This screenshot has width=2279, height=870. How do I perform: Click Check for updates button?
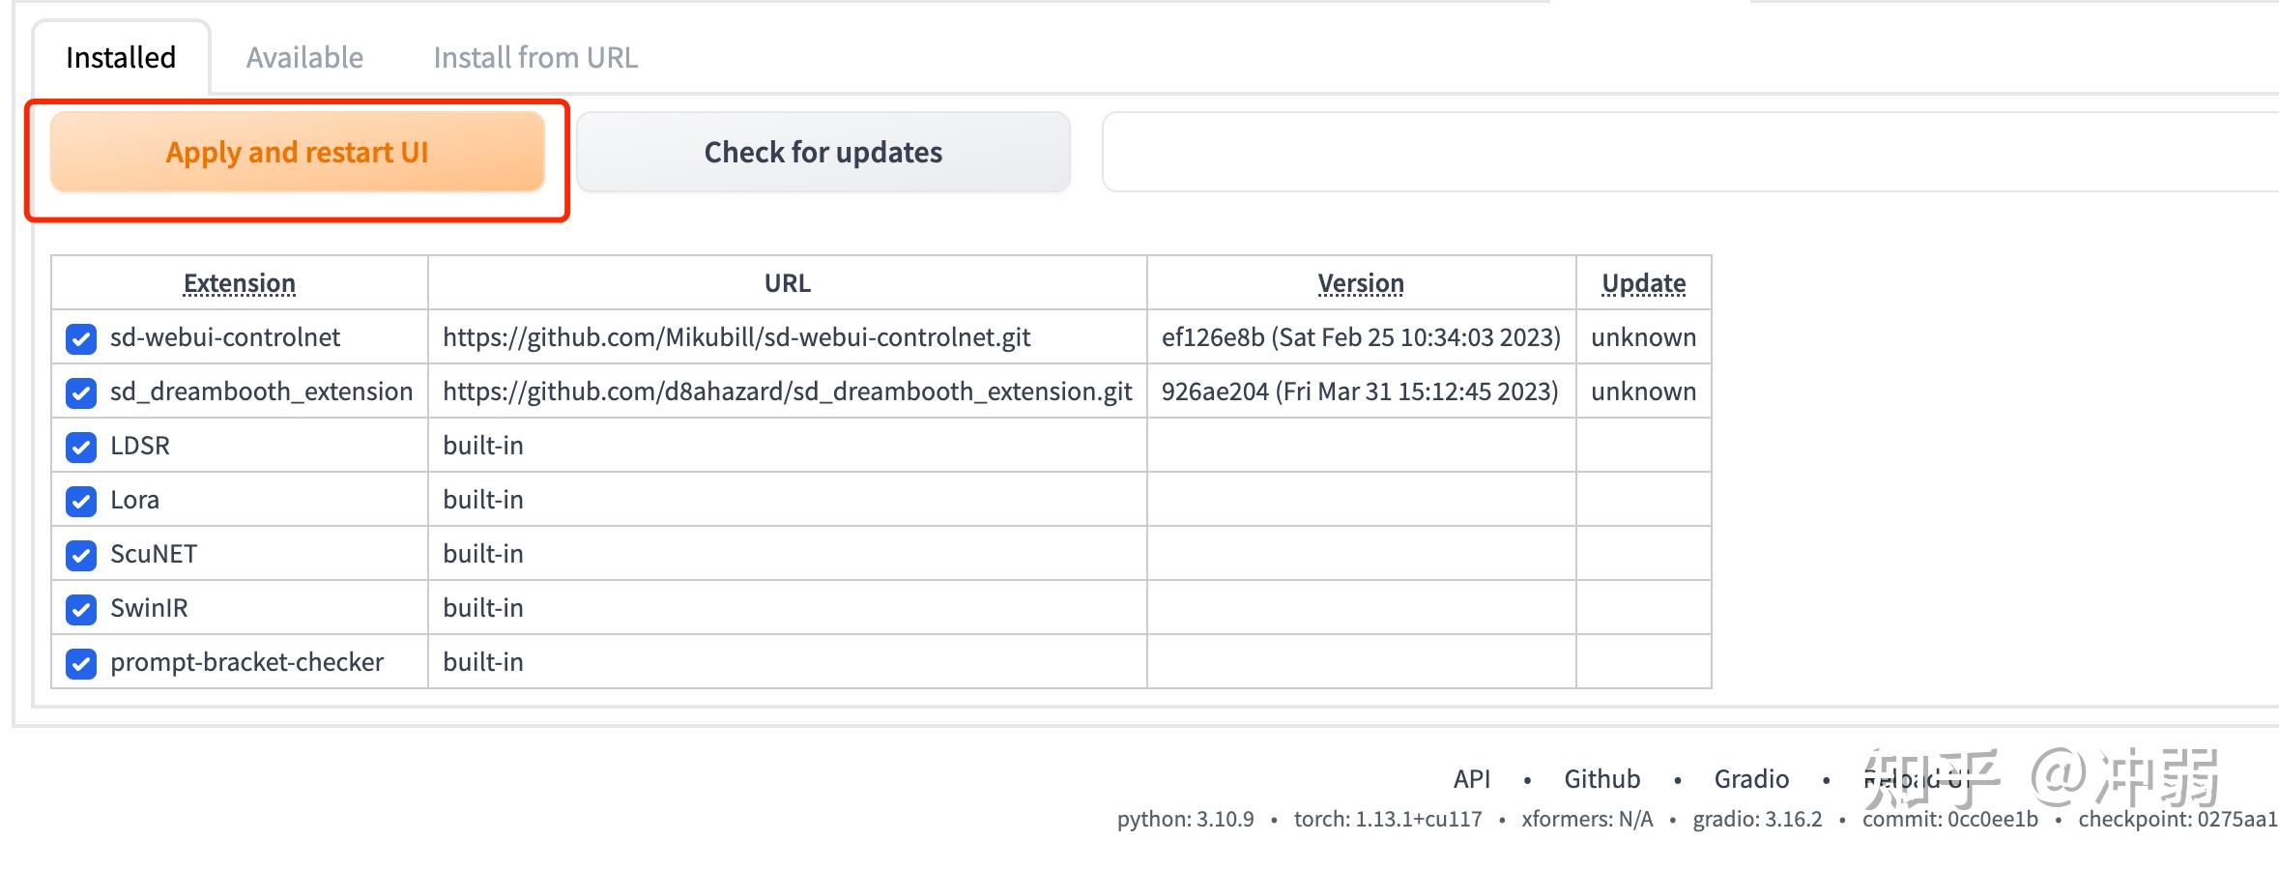823,152
